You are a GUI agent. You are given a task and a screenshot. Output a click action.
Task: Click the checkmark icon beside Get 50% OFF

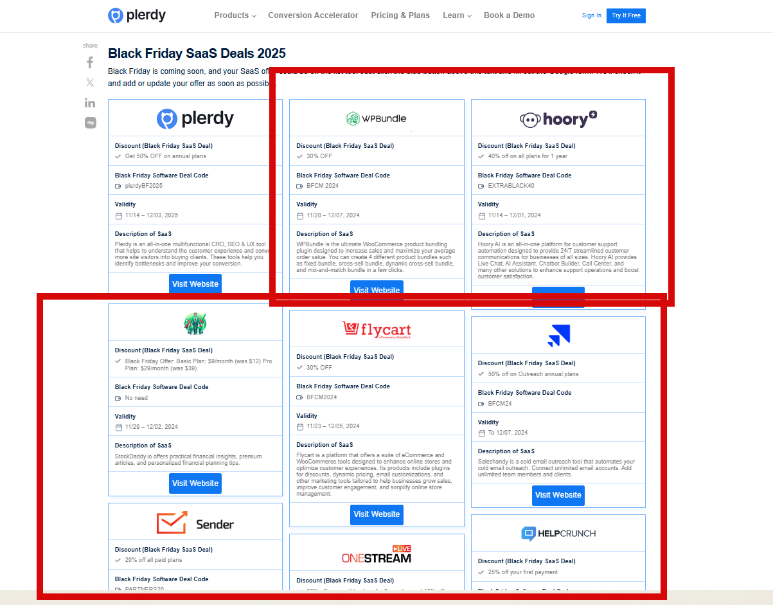(118, 156)
